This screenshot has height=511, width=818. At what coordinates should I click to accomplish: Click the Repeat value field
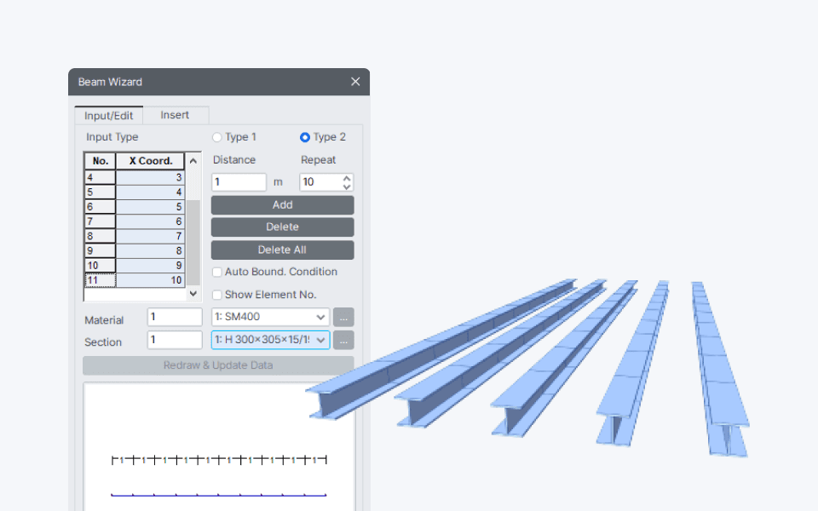tap(320, 182)
